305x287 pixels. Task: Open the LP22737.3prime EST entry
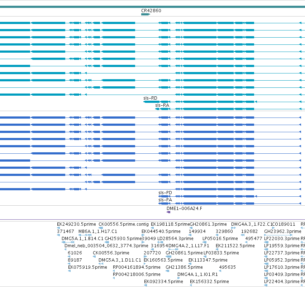tap(282, 253)
